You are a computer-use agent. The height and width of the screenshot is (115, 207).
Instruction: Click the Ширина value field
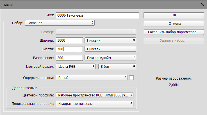69,40
